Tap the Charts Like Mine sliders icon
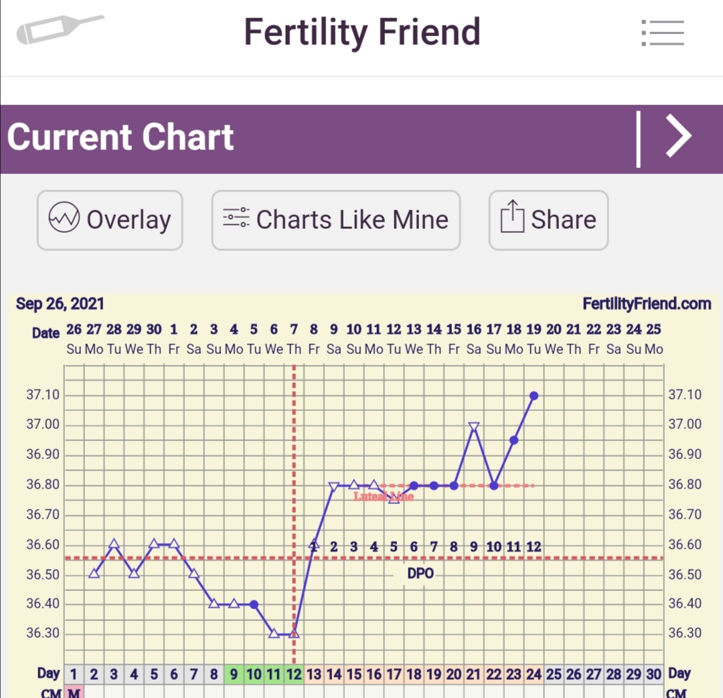 pos(236,219)
